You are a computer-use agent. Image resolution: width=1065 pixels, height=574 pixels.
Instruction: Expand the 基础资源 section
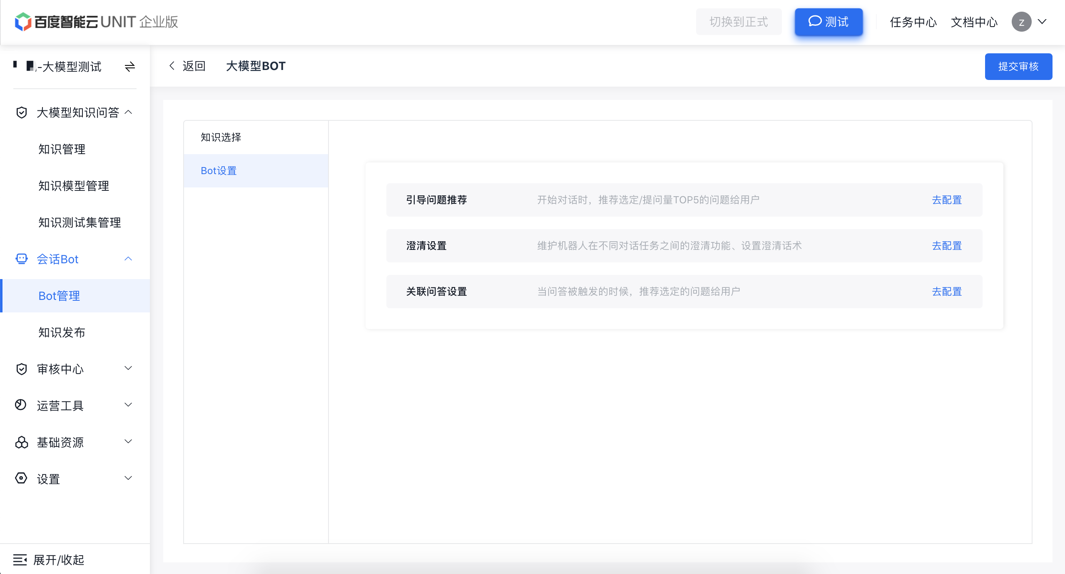129,442
